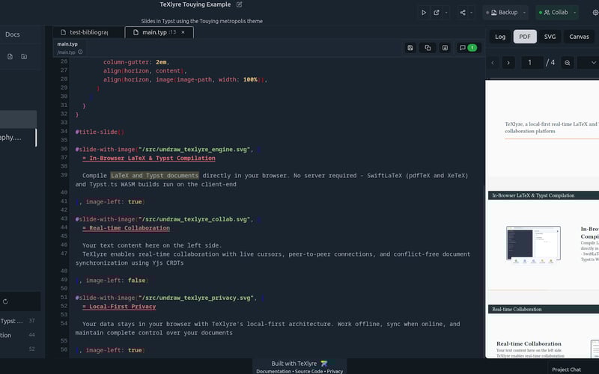The height and width of the screenshot is (374, 599).
Task: Create new folder icon in sidebar
Action: 24,57
